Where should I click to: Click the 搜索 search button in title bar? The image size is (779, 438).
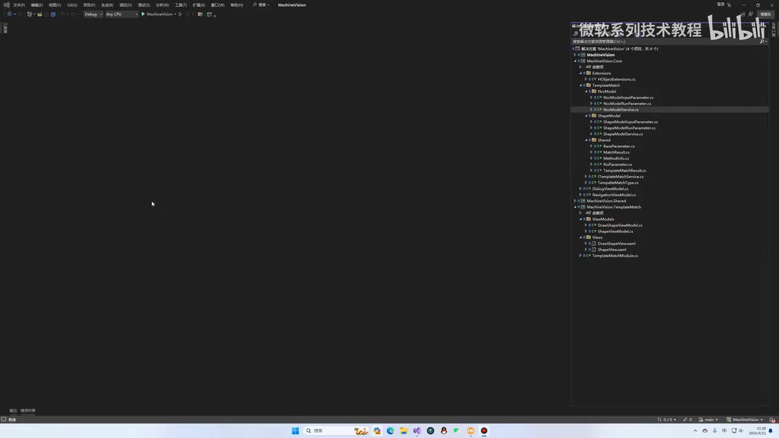[x=261, y=5]
